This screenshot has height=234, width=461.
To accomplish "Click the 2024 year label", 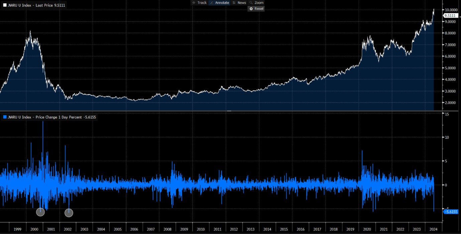I will (433, 229).
